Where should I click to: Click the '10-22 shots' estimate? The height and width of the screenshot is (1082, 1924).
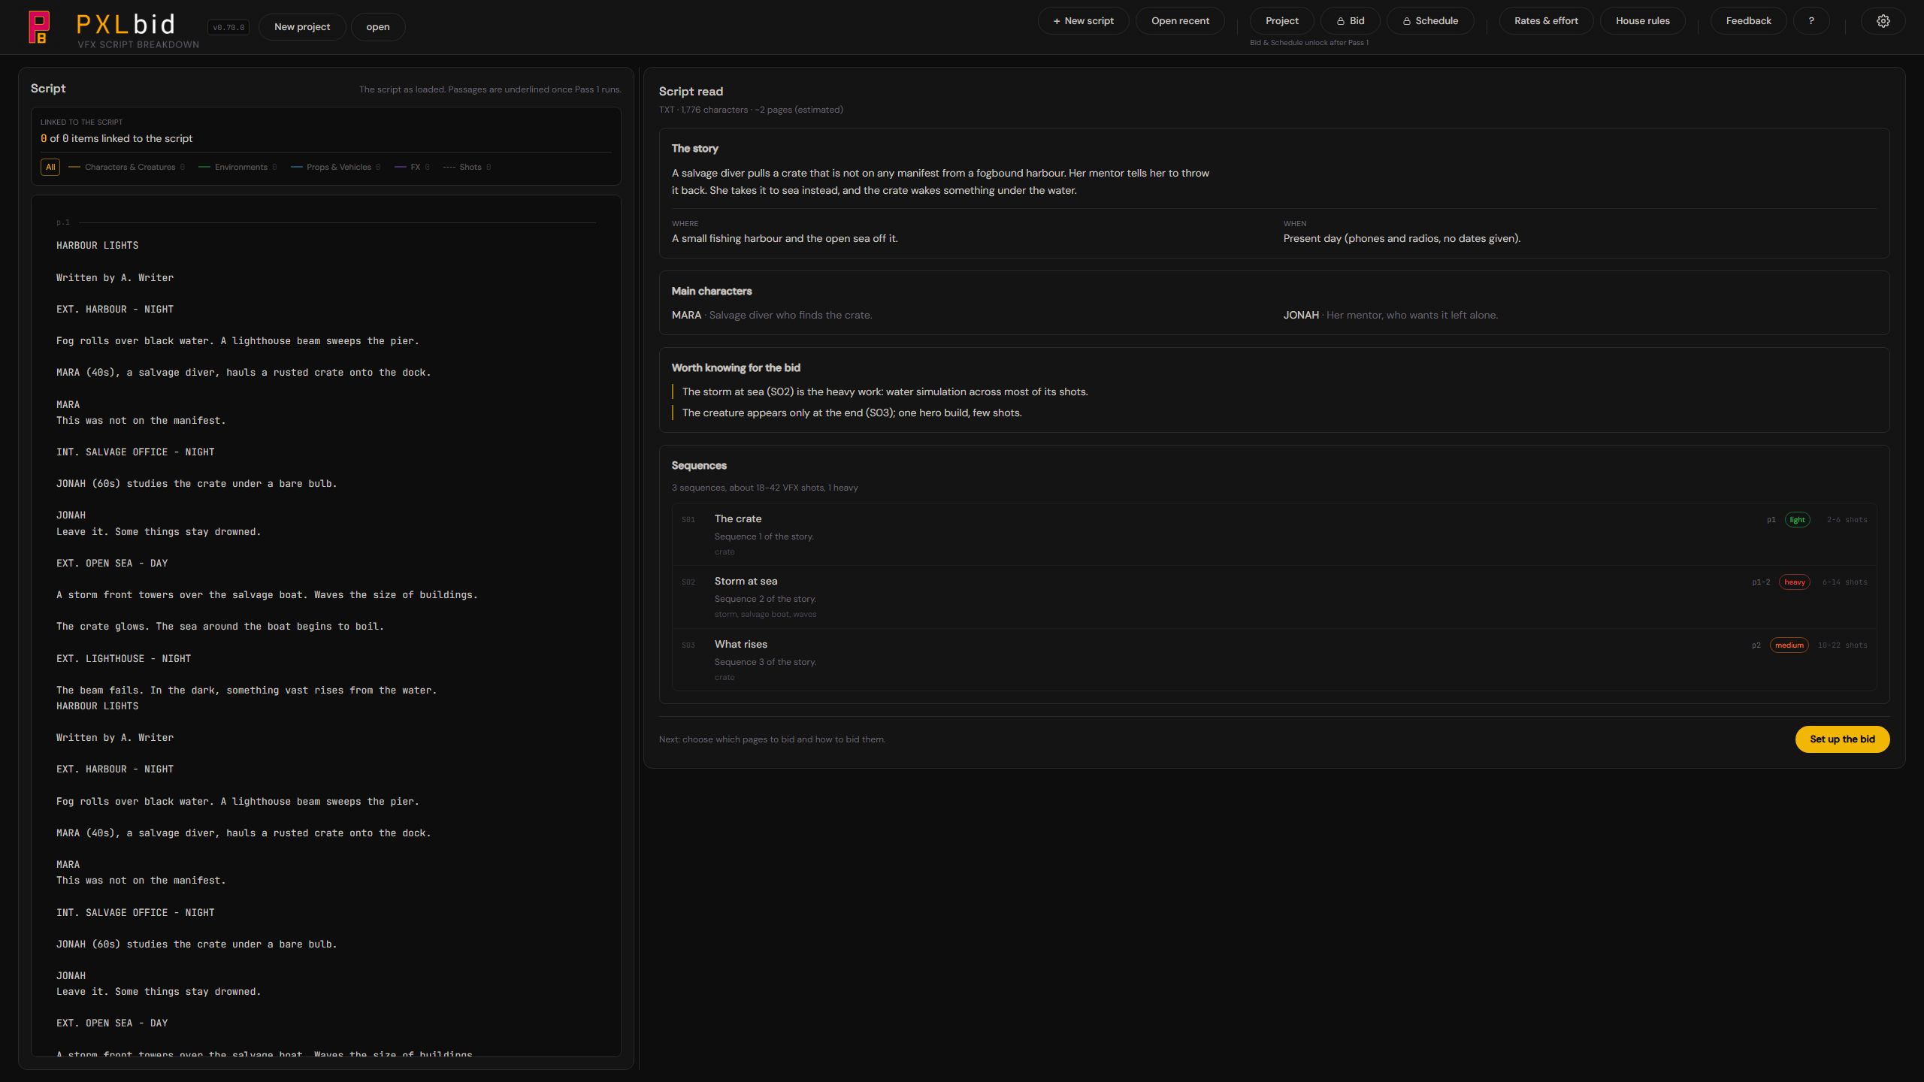click(x=1842, y=645)
